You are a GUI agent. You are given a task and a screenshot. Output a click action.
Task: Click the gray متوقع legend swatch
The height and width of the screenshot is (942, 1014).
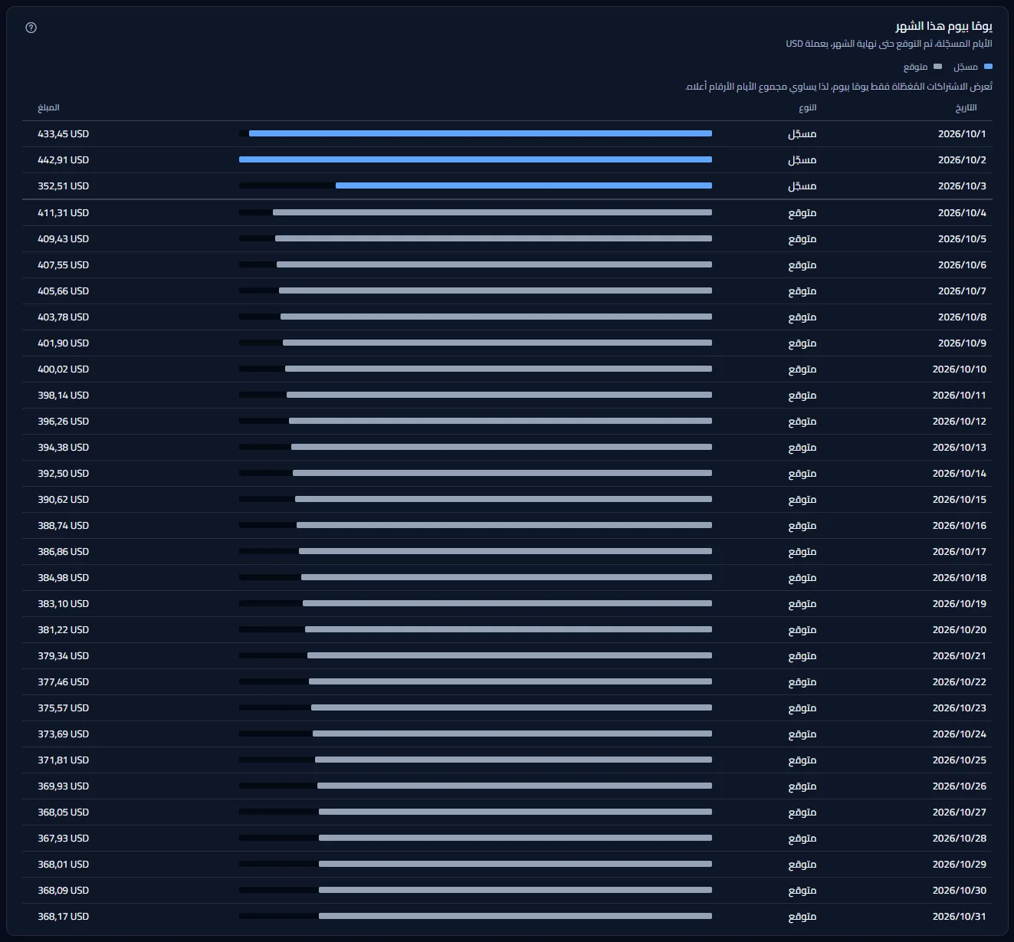(937, 67)
